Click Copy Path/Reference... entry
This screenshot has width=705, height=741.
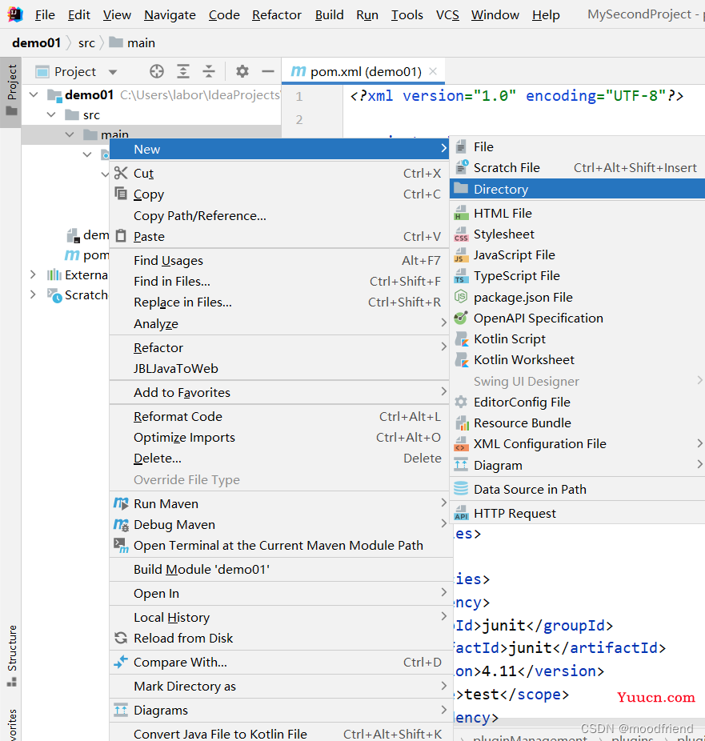coord(278,216)
